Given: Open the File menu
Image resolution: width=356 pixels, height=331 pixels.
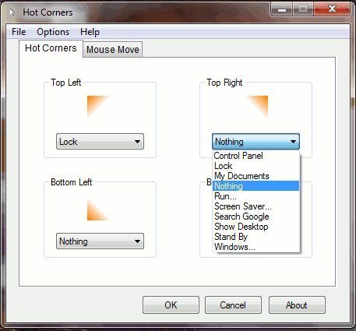Looking at the screenshot, I should click(x=19, y=32).
